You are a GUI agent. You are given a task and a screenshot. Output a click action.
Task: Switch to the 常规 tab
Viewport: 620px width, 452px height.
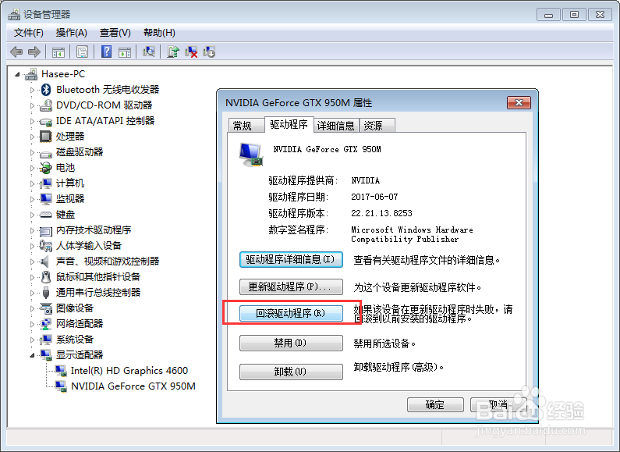246,126
